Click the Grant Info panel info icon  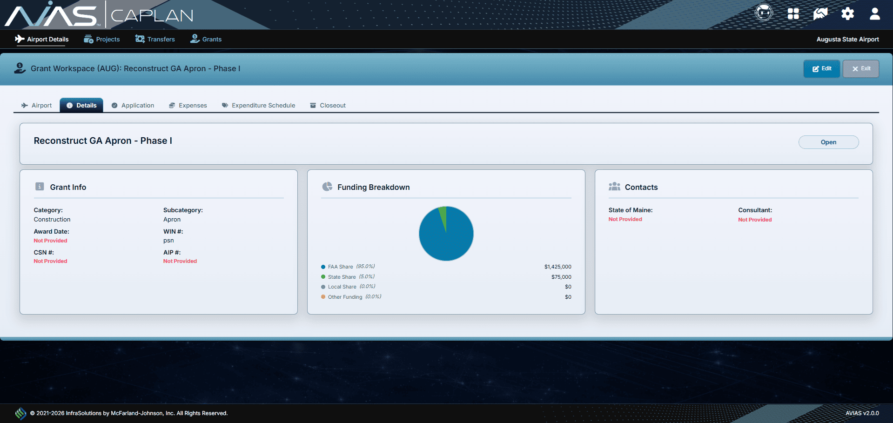coord(40,186)
